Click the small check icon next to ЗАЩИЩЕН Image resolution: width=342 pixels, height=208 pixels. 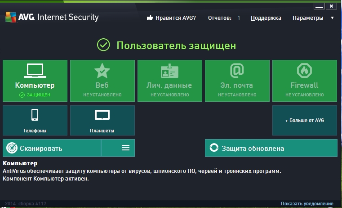coord(22,95)
